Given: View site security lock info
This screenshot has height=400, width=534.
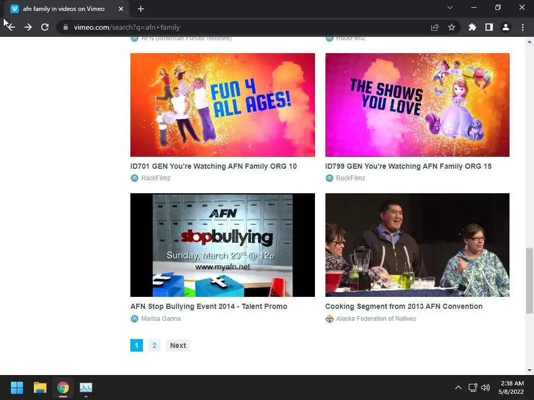Looking at the screenshot, I should click(66, 27).
